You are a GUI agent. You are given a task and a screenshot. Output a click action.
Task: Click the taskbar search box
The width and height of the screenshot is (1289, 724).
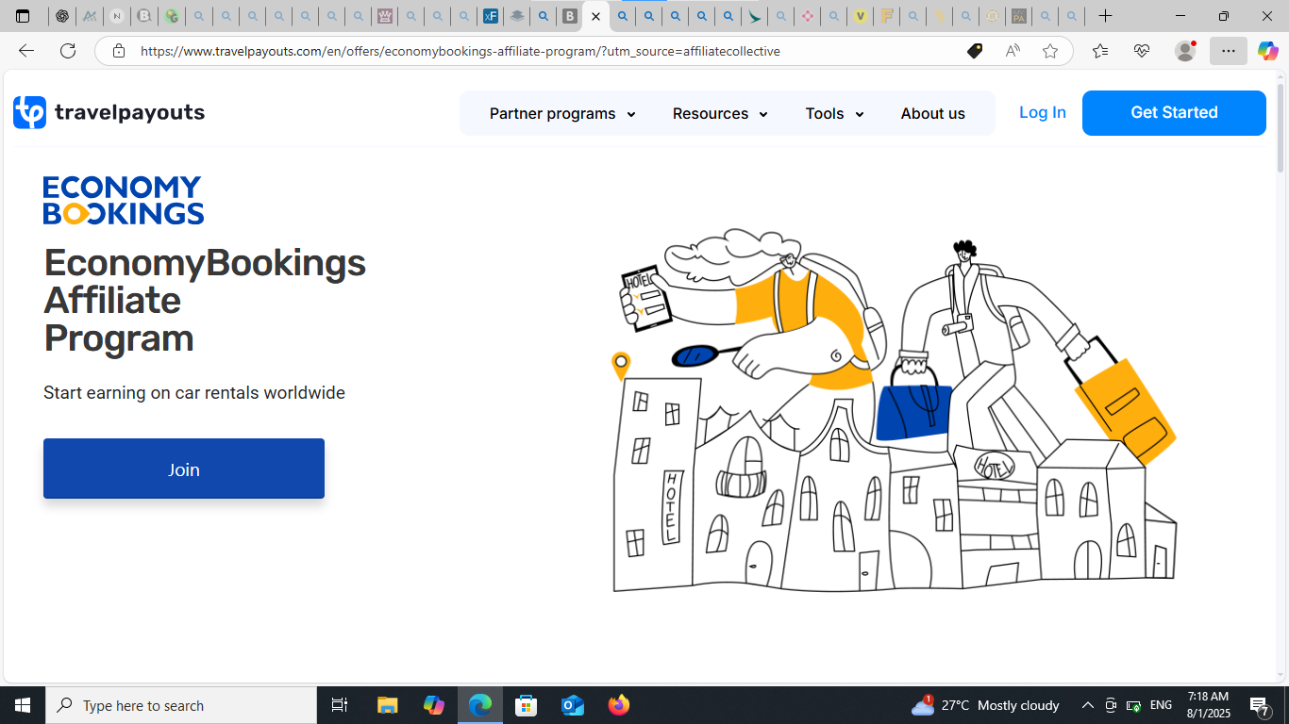pos(181,705)
